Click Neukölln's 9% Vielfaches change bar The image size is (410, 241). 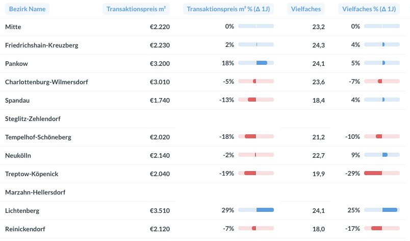(x=382, y=155)
